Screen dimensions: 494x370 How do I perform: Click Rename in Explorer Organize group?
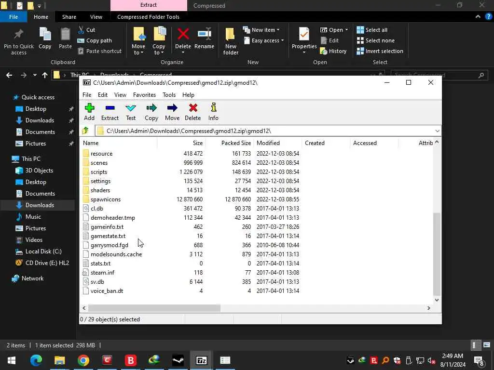(x=204, y=39)
